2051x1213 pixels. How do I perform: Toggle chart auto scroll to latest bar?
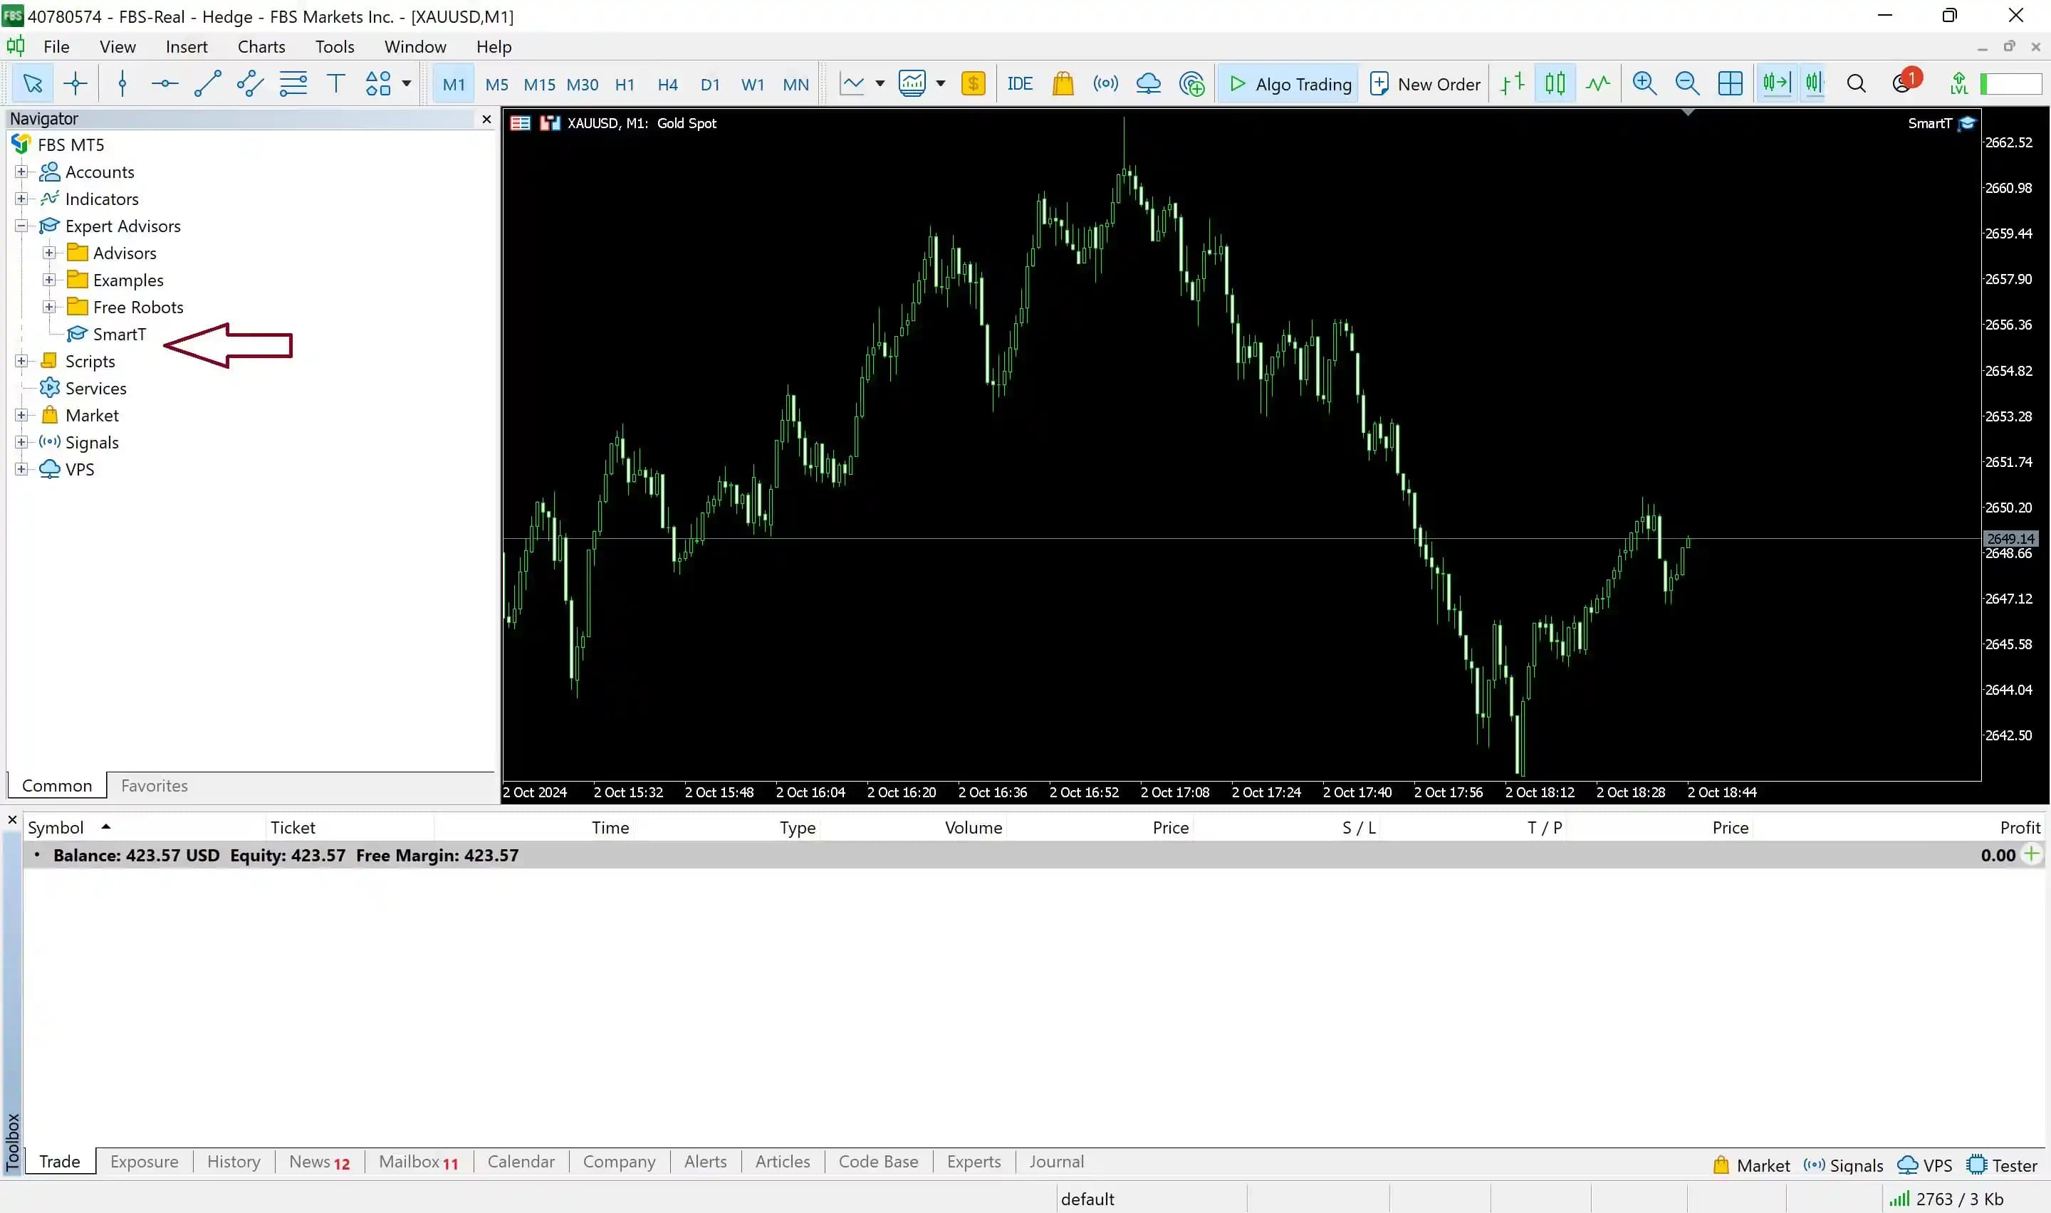point(1775,83)
